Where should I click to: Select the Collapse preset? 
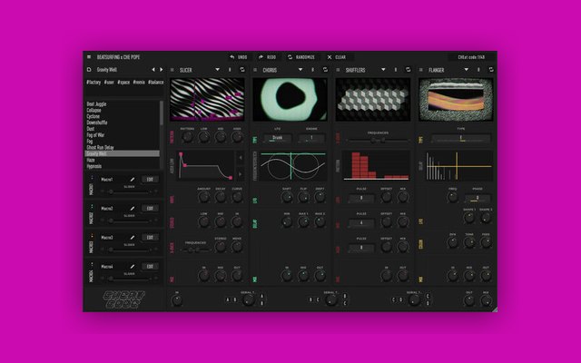pos(94,111)
